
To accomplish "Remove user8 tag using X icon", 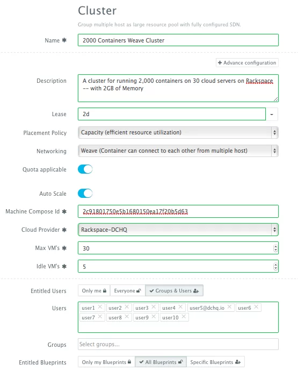I will pos(127,317).
